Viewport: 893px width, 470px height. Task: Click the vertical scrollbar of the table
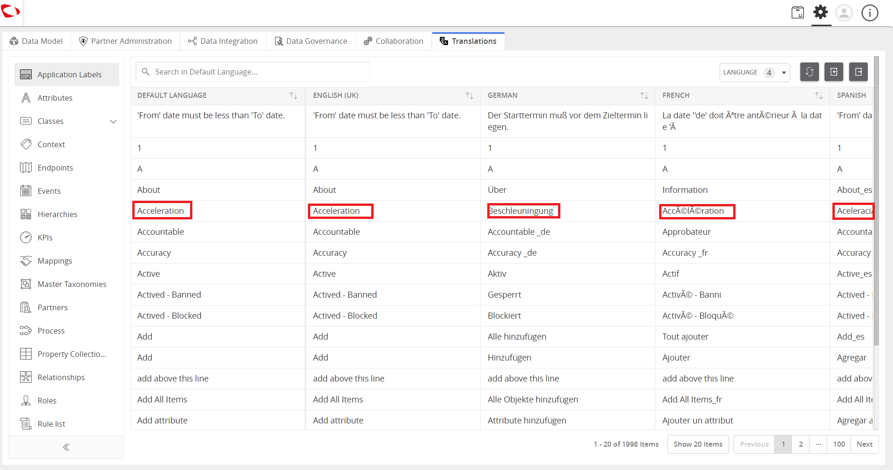point(876,200)
